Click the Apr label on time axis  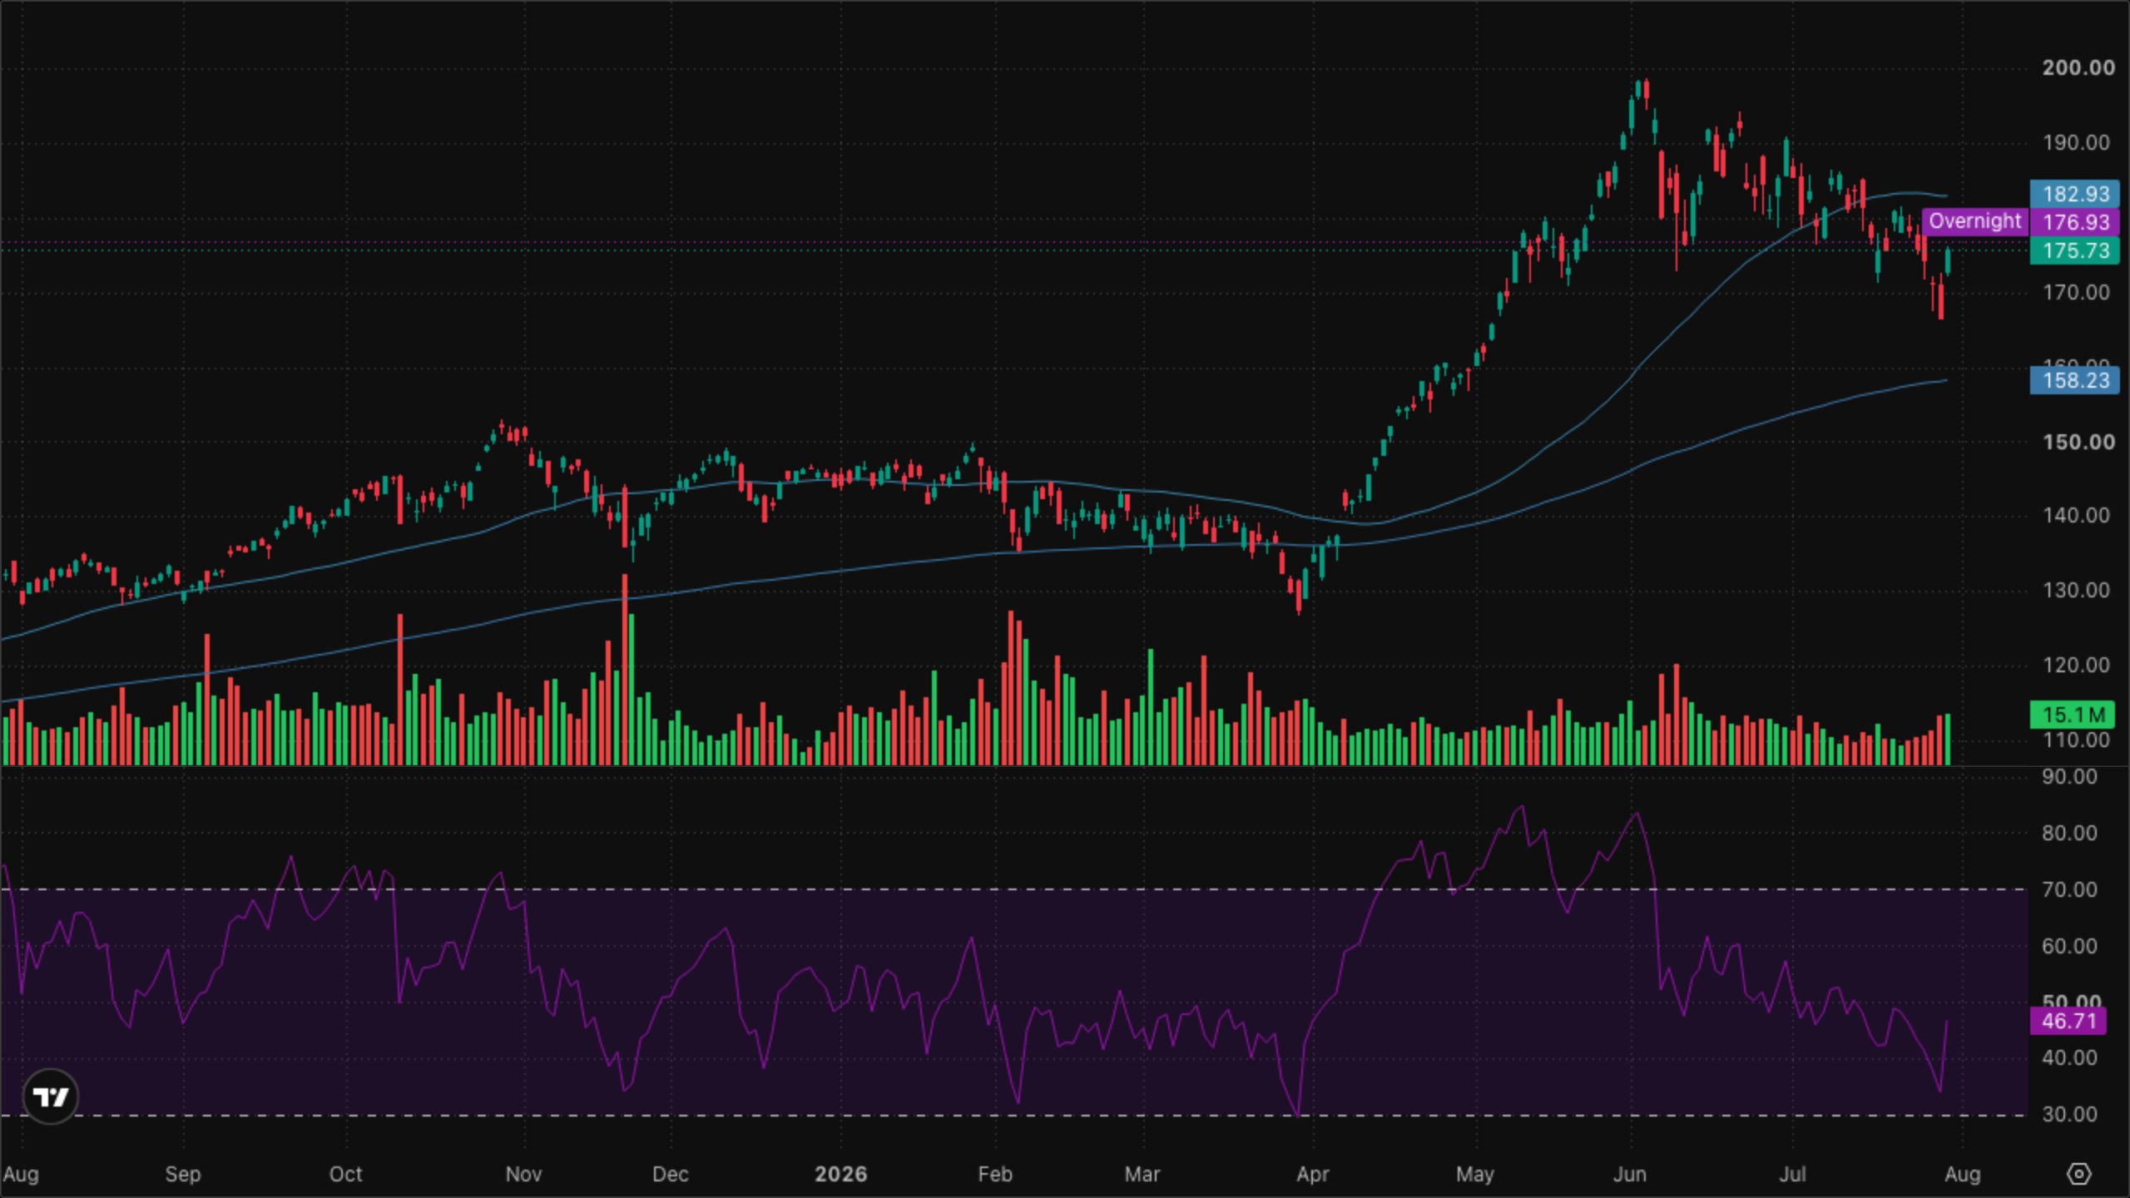[x=1313, y=1174]
